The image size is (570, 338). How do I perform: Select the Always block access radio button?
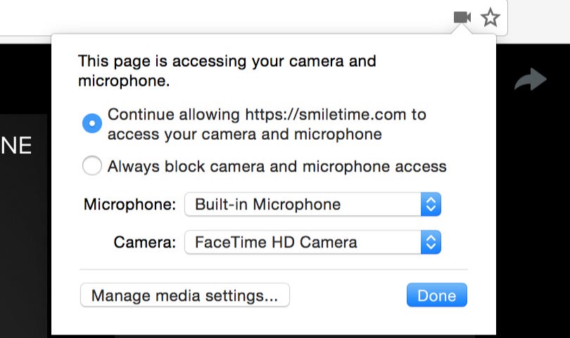click(92, 167)
